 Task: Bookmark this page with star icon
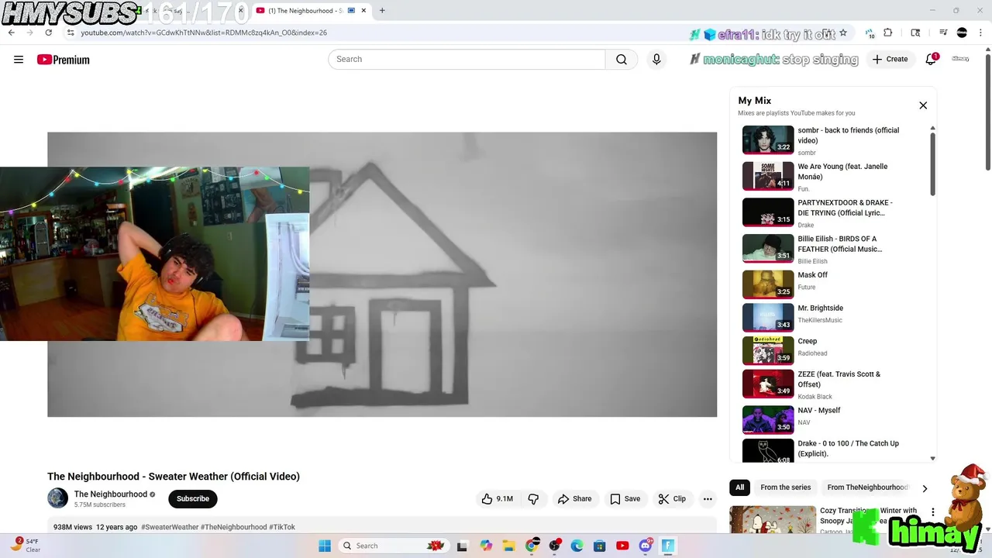(x=843, y=33)
